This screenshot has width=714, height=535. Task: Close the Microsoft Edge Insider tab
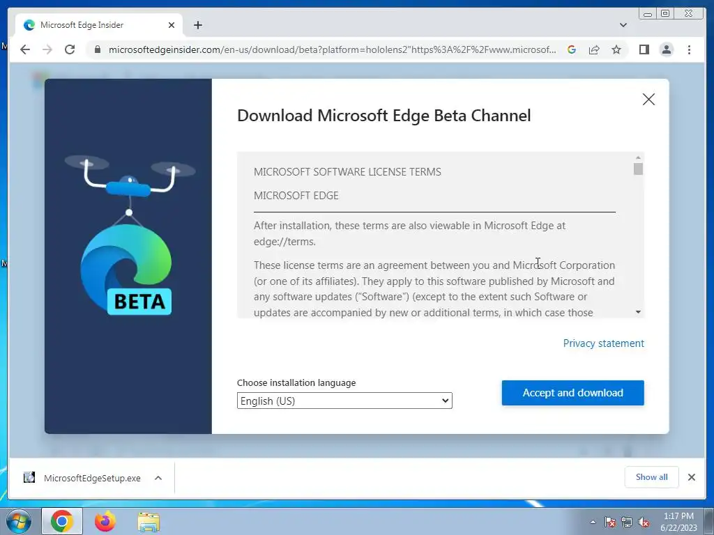pos(172,25)
